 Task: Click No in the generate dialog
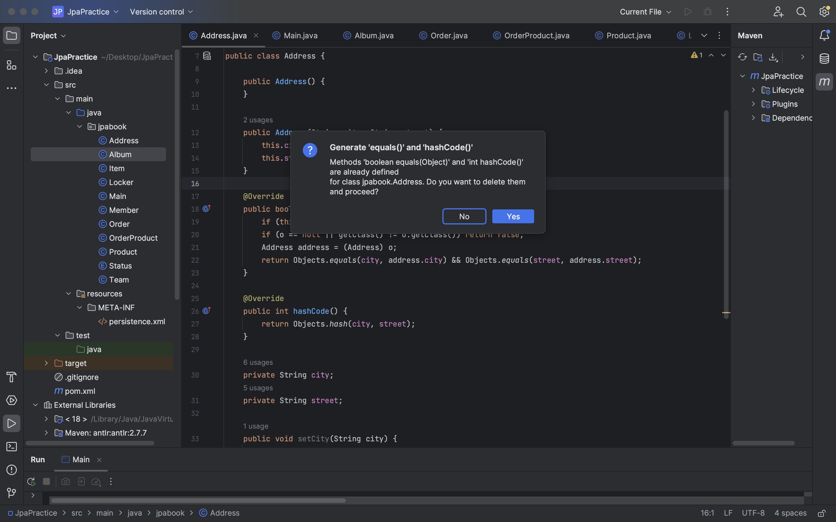(464, 216)
